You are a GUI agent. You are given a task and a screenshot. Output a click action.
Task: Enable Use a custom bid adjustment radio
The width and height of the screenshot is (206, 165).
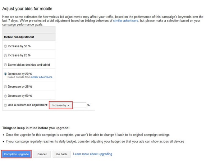pyautogui.click(x=5, y=105)
